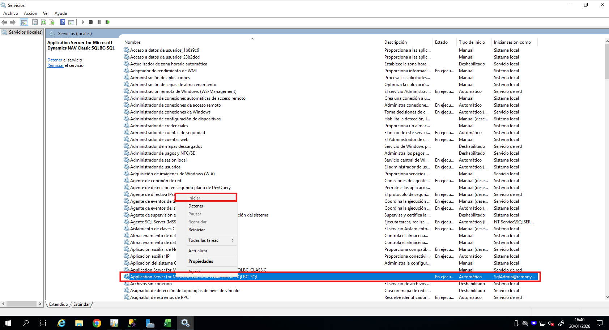Screen dimensions: 609x330
Task: Select Administración remota de Windows (WS-Management)
Action: pos(183,91)
